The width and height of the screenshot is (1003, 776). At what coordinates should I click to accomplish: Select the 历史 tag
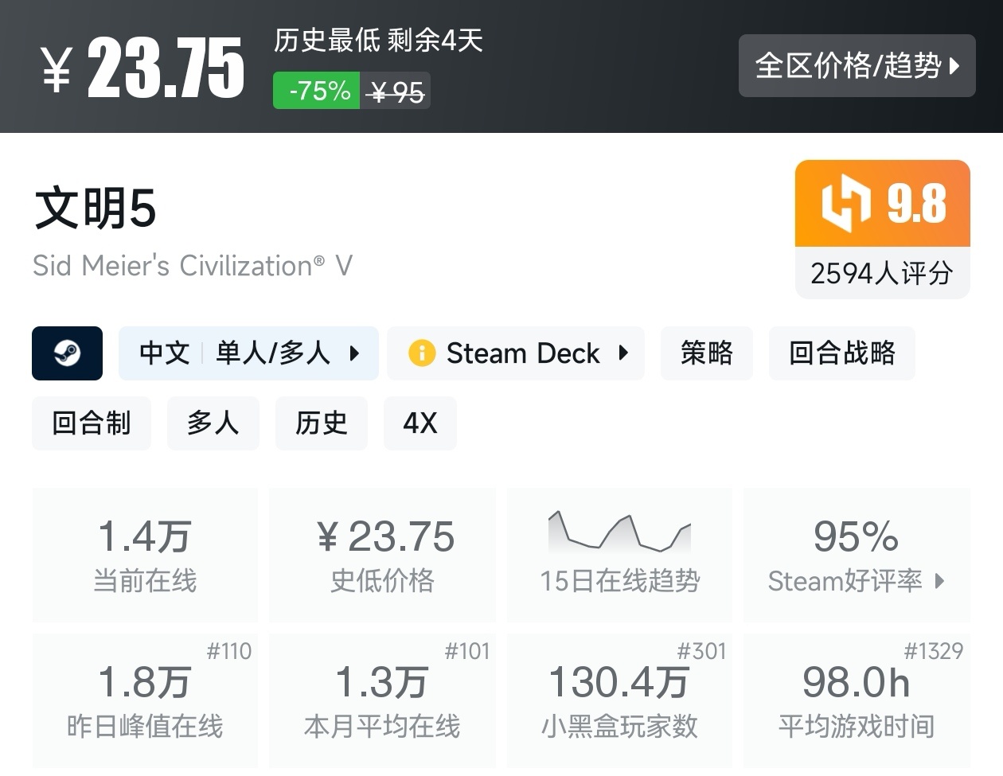[321, 423]
